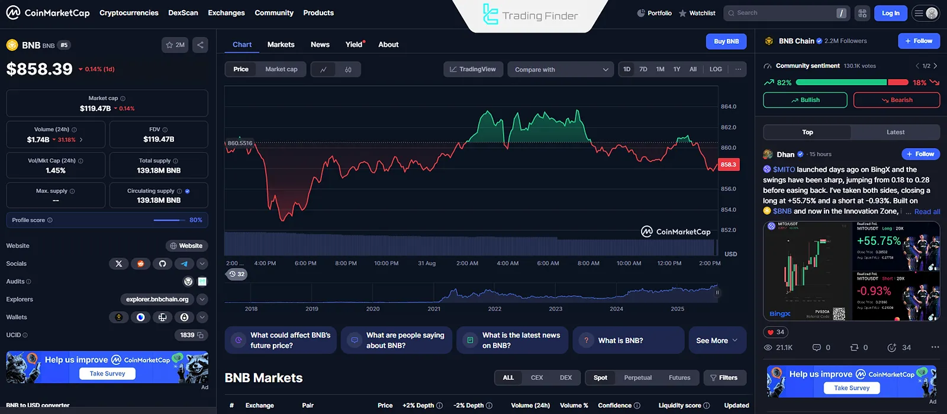
Task: Expand more Wallets options
Action: [x=202, y=318]
